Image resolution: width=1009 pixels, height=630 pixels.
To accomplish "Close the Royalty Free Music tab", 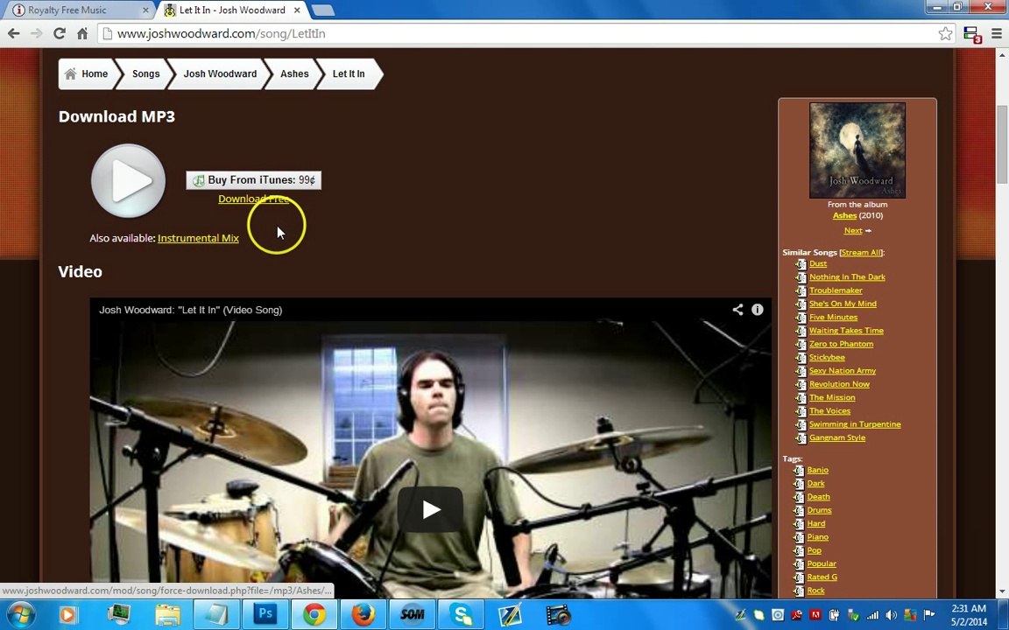I will (146, 10).
